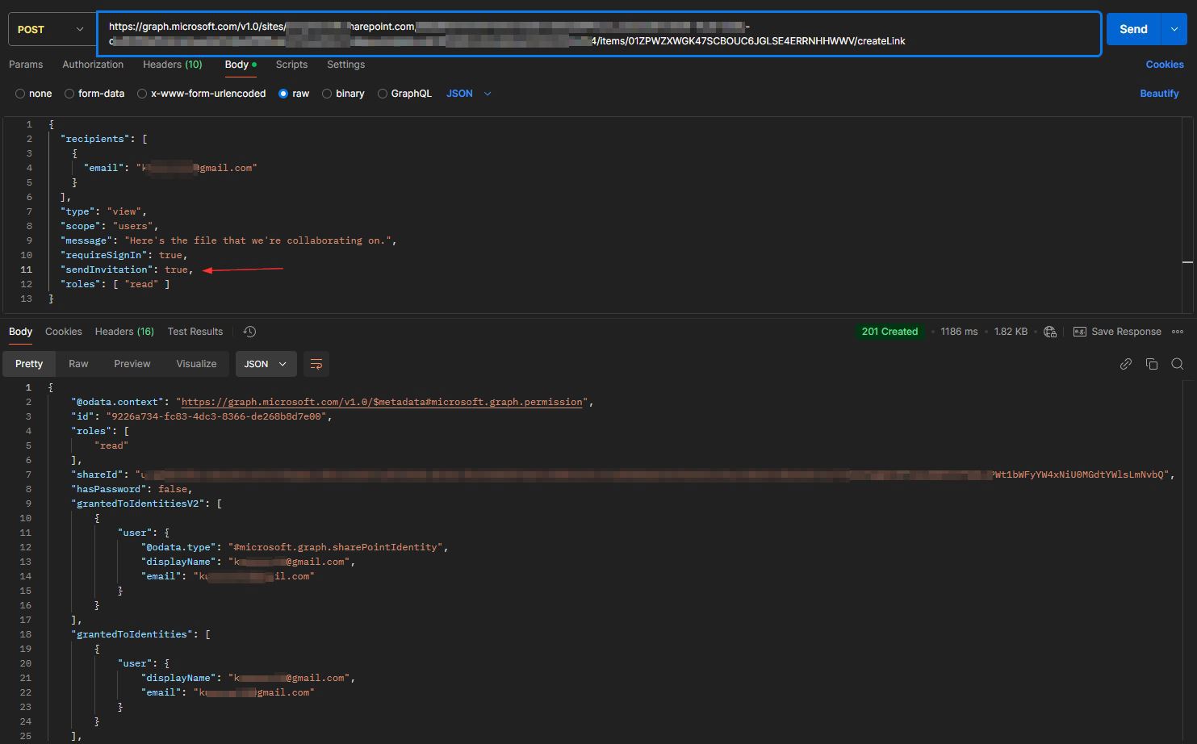
Task: Click the request body editor scrollbar
Action: (x=1187, y=215)
